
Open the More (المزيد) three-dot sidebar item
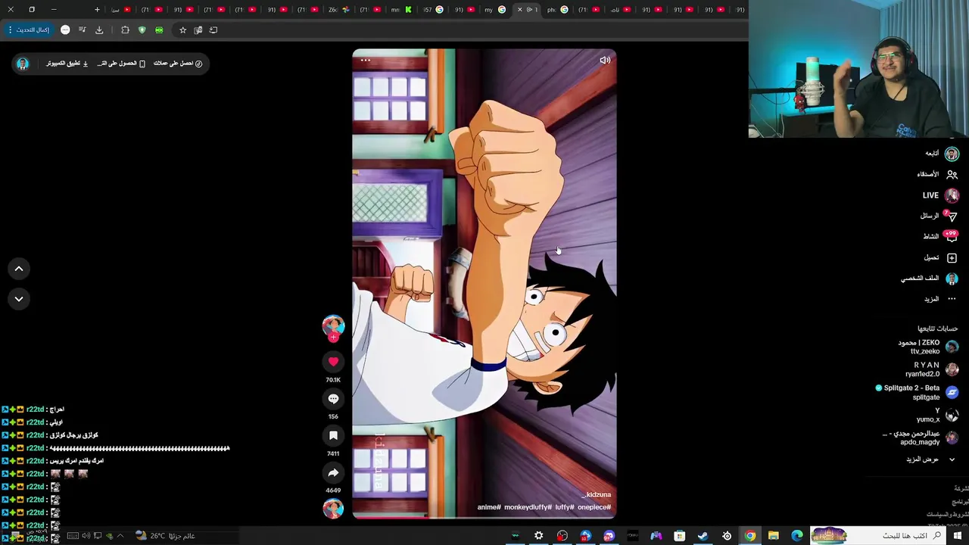click(x=940, y=299)
